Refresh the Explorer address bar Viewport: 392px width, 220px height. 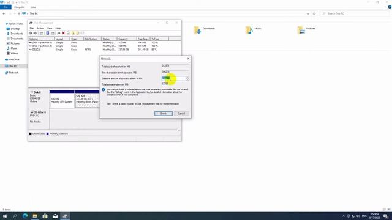point(314,13)
